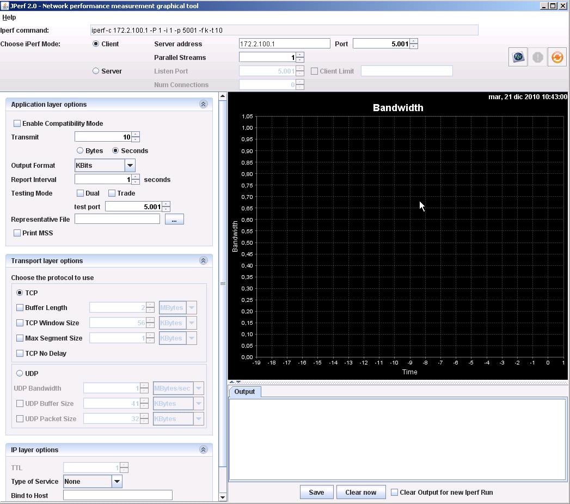Click the Transmit value stepper arrows
Image resolution: width=570 pixels, height=504 pixels.
(136, 137)
